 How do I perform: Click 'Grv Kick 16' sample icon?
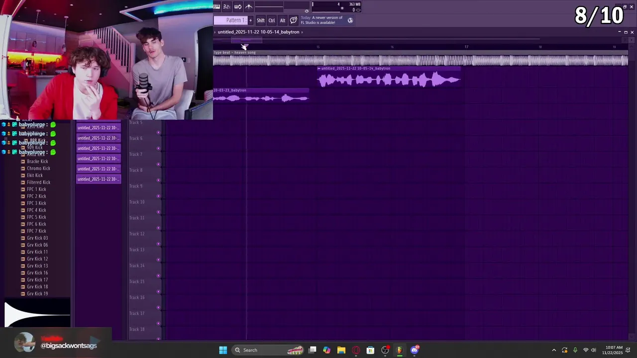click(x=23, y=273)
